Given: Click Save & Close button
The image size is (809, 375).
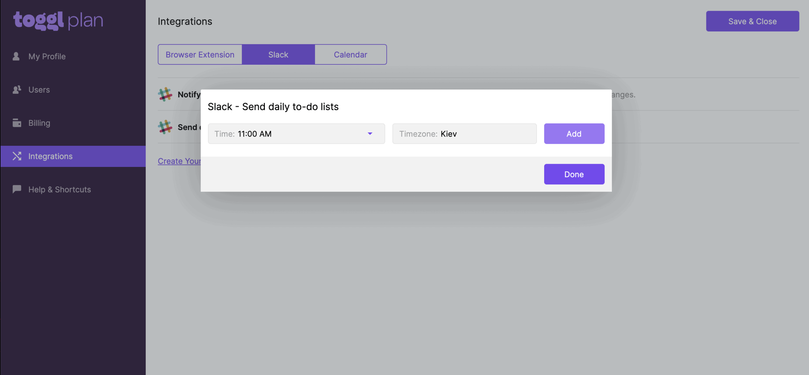Looking at the screenshot, I should (x=752, y=21).
